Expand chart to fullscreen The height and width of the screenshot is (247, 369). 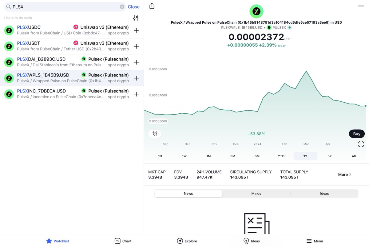click(x=361, y=144)
